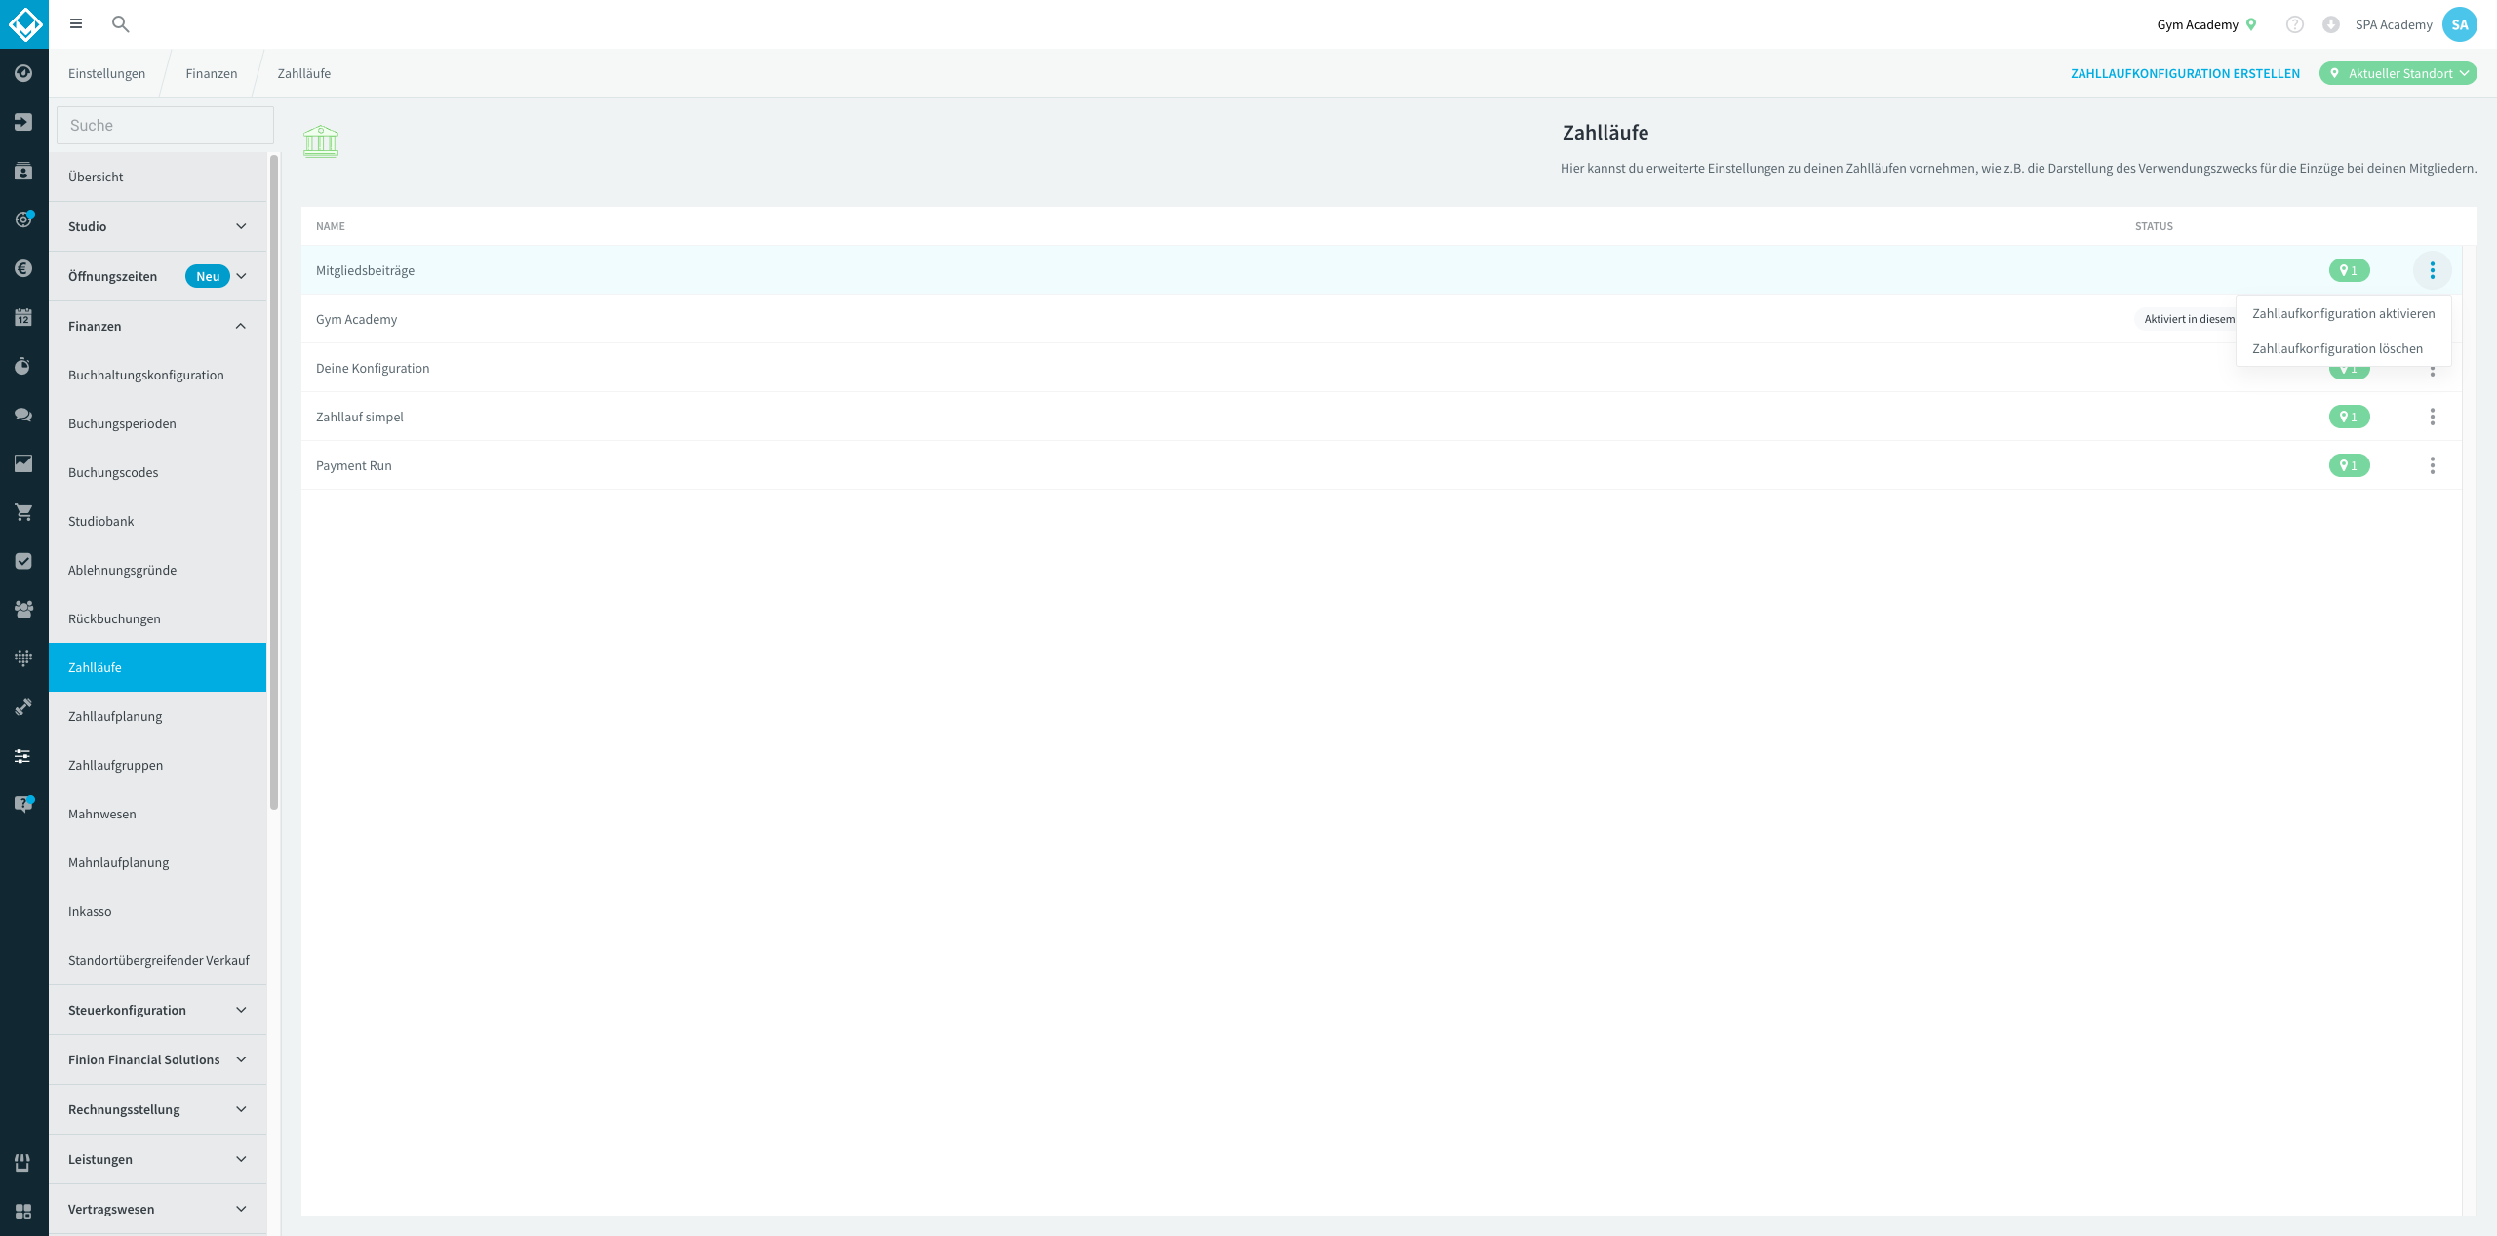Click the Gym Academy row name
This screenshot has width=2497, height=1236.
(x=356, y=319)
